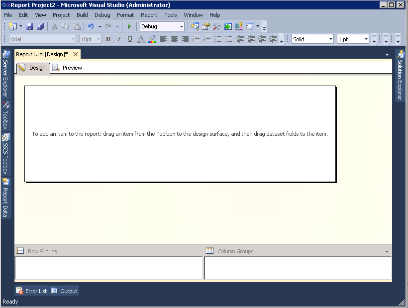Click the Copy icon in the toolbar
The height and width of the screenshot is (308, 408).
coord(65,26)
